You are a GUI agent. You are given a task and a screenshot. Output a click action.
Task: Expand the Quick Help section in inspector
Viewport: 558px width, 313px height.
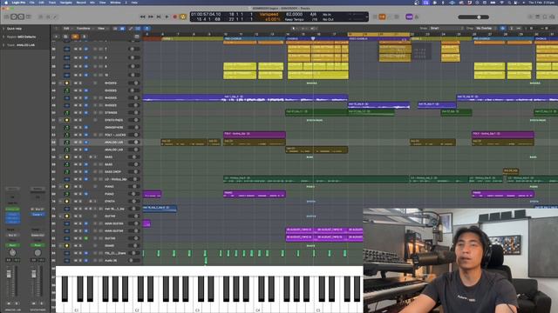point(3,29)
